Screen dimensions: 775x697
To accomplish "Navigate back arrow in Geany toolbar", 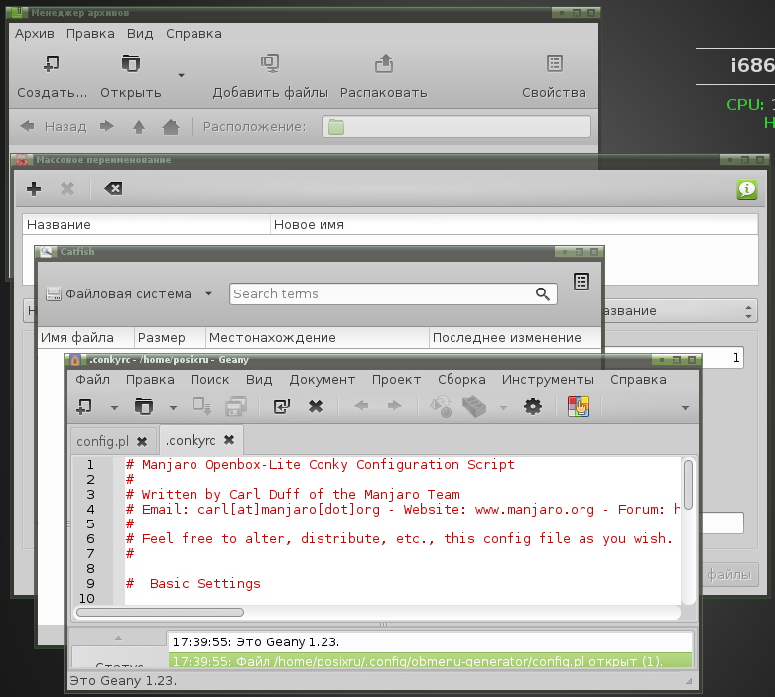I will coord(361,407).
